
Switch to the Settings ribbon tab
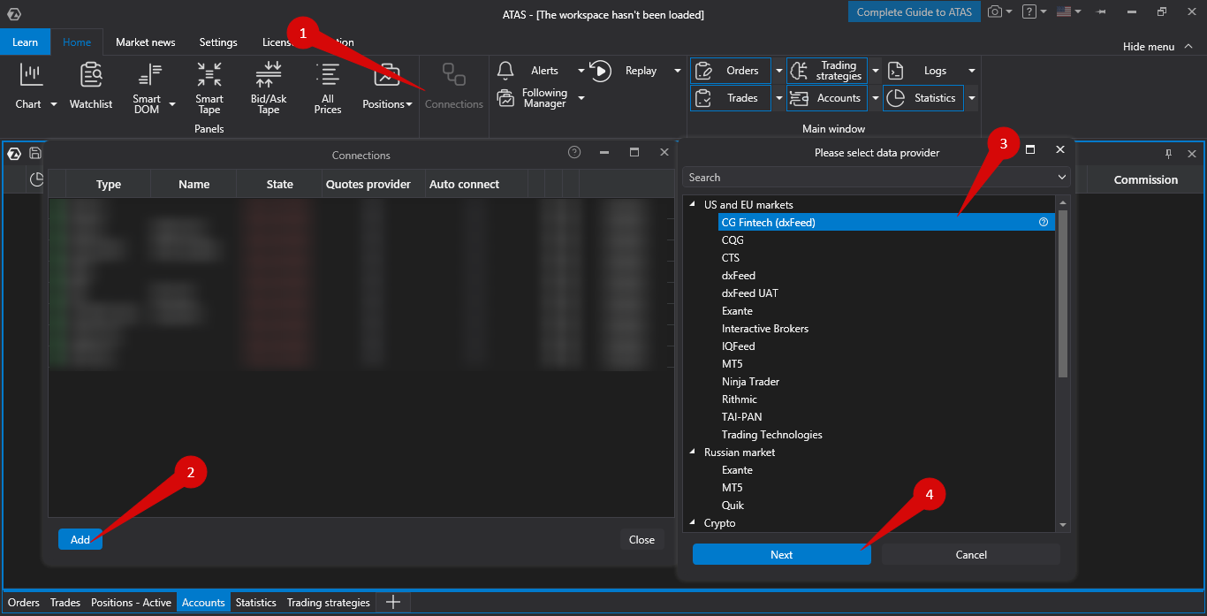(x=218, y=42)
